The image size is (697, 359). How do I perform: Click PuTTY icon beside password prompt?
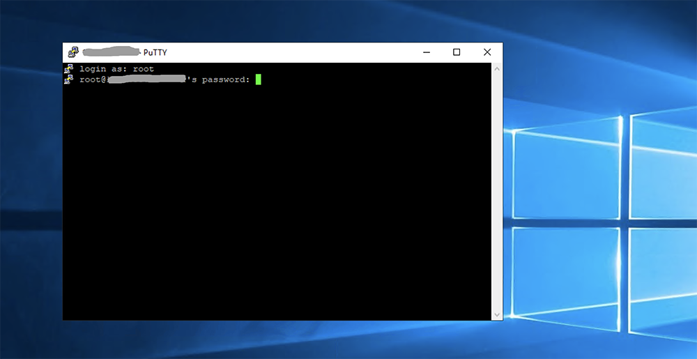click(68, 79)
